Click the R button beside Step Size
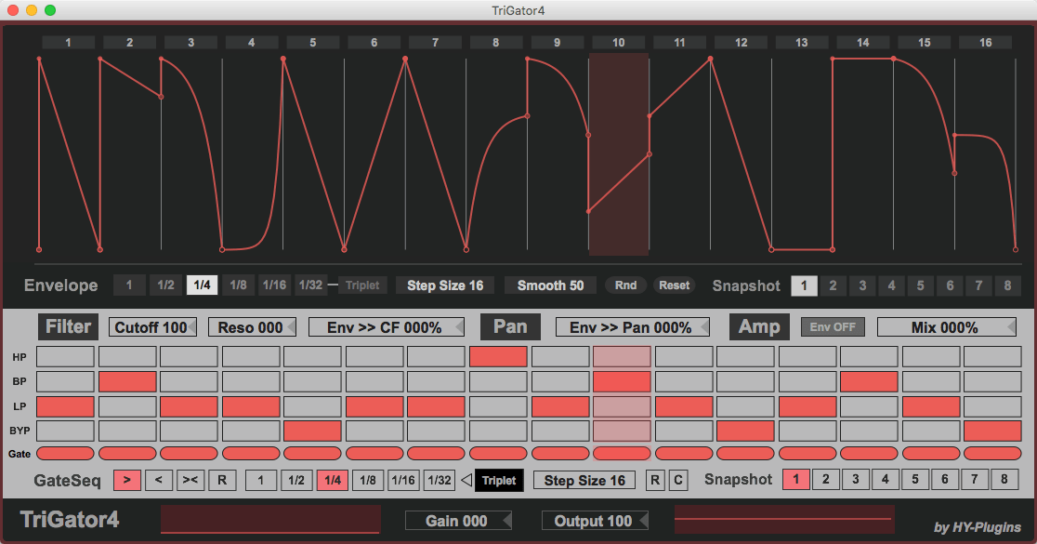Viewport: 1037px width, 544px height. [x=655, y=480]
